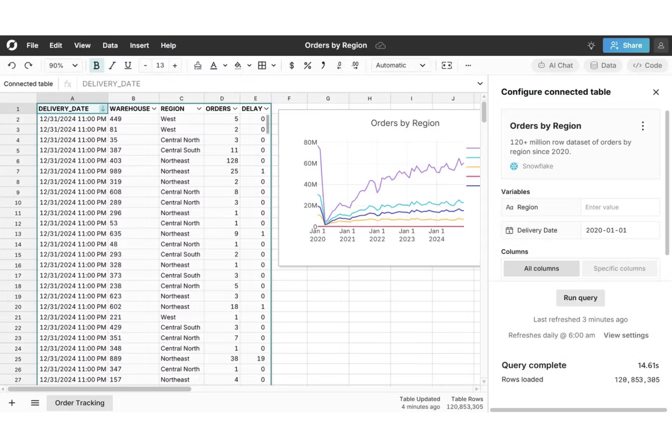Apply currency dollar format
The width and height of the screenshot is (672, 448).
(x=292, y=65)
